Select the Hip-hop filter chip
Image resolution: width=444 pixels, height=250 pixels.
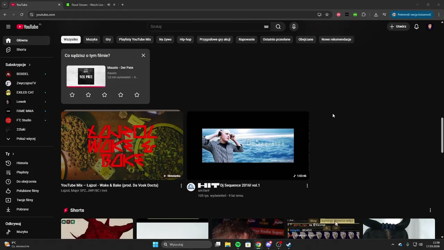pyautogui.click(x=186, y=40)
